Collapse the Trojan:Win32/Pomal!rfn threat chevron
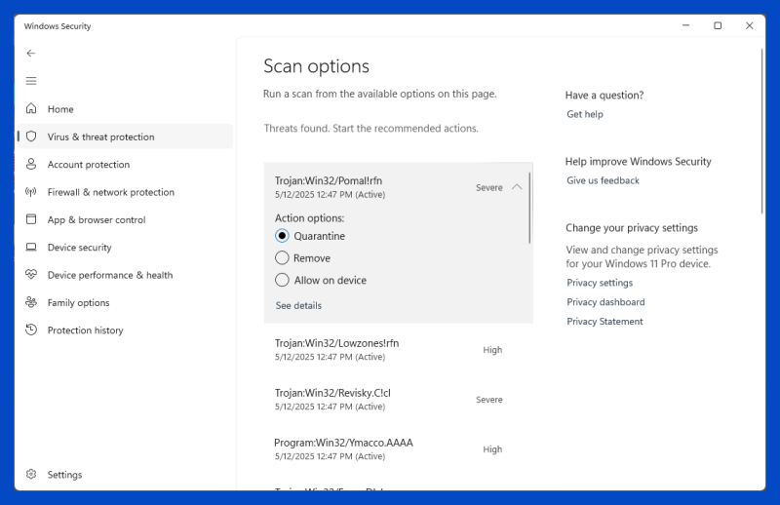This screenshot has width=780, height=505. point(517,187)
